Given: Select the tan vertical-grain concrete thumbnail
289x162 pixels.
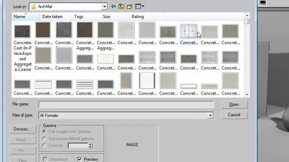Looking at the screenshot, I should click(x=126, y=81).
